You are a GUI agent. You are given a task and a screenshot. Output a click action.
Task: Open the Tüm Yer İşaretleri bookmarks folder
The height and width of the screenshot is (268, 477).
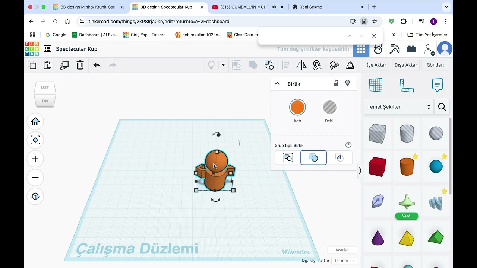[428, 35]
